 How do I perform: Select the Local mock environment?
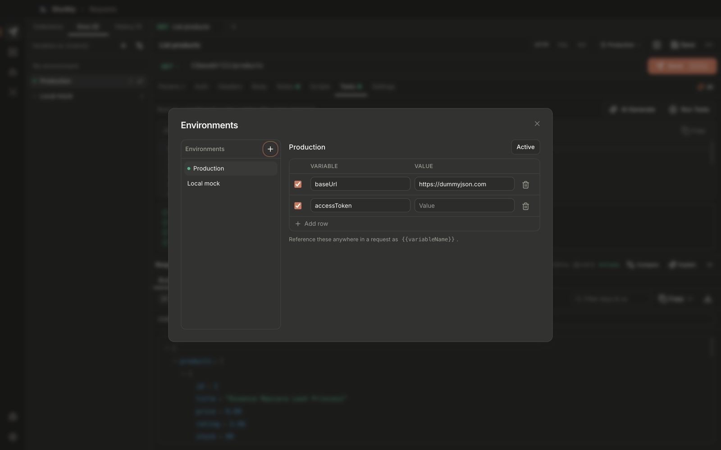(x=231, y=184)
